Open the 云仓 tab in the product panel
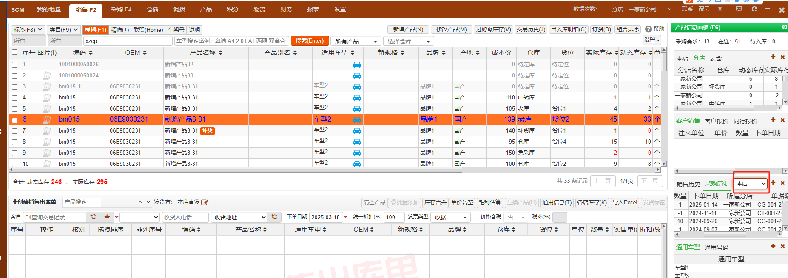The image size is (788, 278). click(715, 58)
